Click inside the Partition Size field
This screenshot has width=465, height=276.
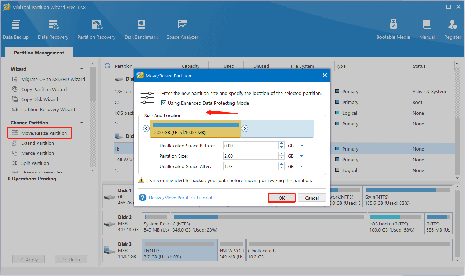click(251, 156)
